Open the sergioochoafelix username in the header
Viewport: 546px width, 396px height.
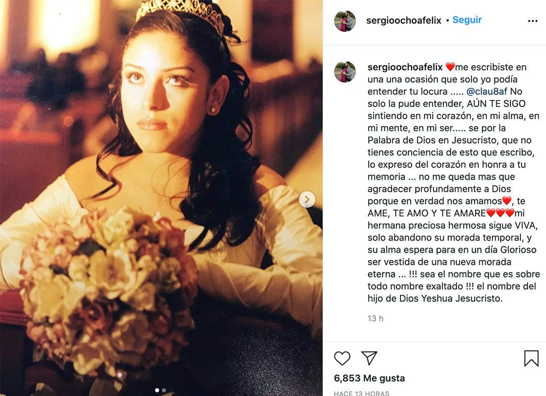point(403,21)
